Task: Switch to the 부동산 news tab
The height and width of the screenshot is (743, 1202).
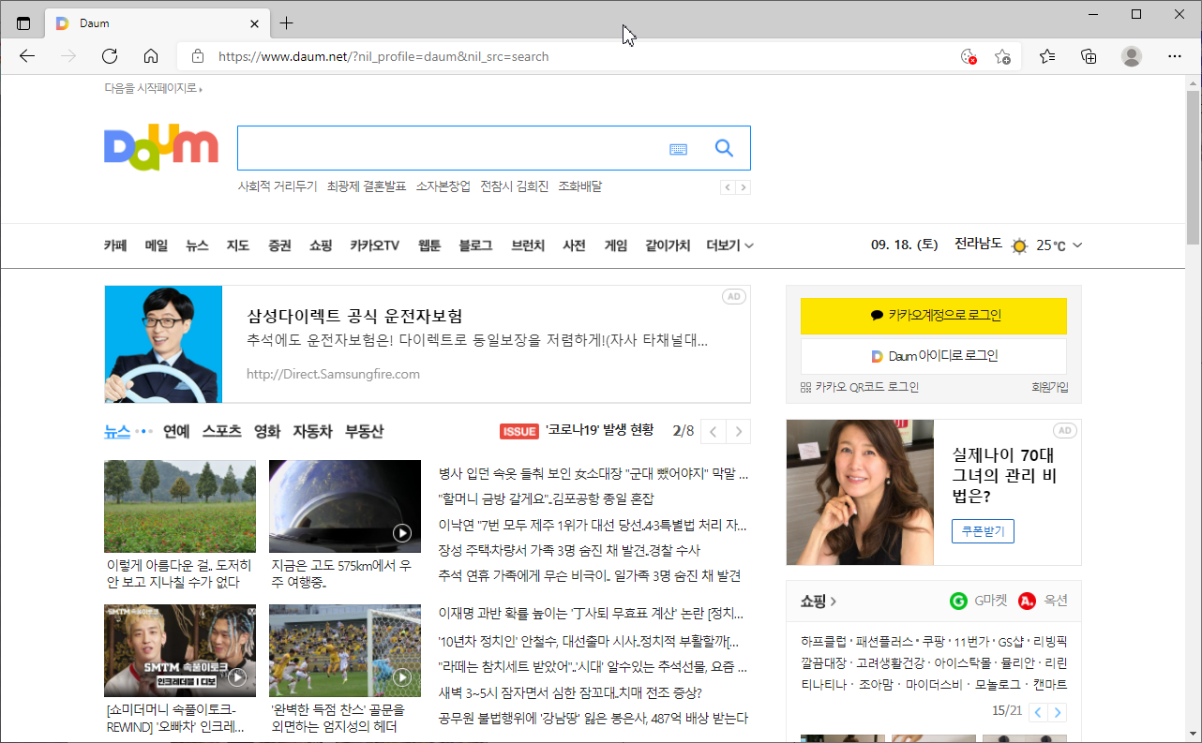Action: (364, 432)
